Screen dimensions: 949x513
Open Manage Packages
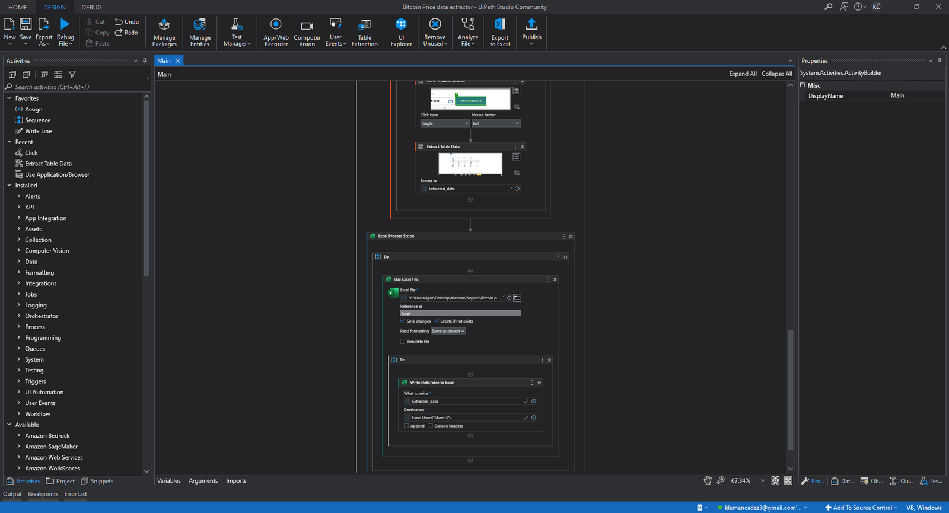click(x=164, y=32)
